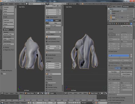The image size is (135, 104).
Task: Enable Lock Camera to View checkbox
Action: 47,42
